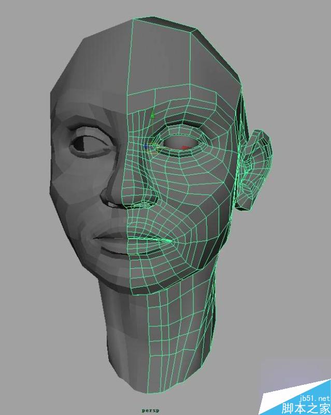The image size is (331, 415).
Task: Click the red X-axis handle of the manipulator
Action: [x=186, y=147]
